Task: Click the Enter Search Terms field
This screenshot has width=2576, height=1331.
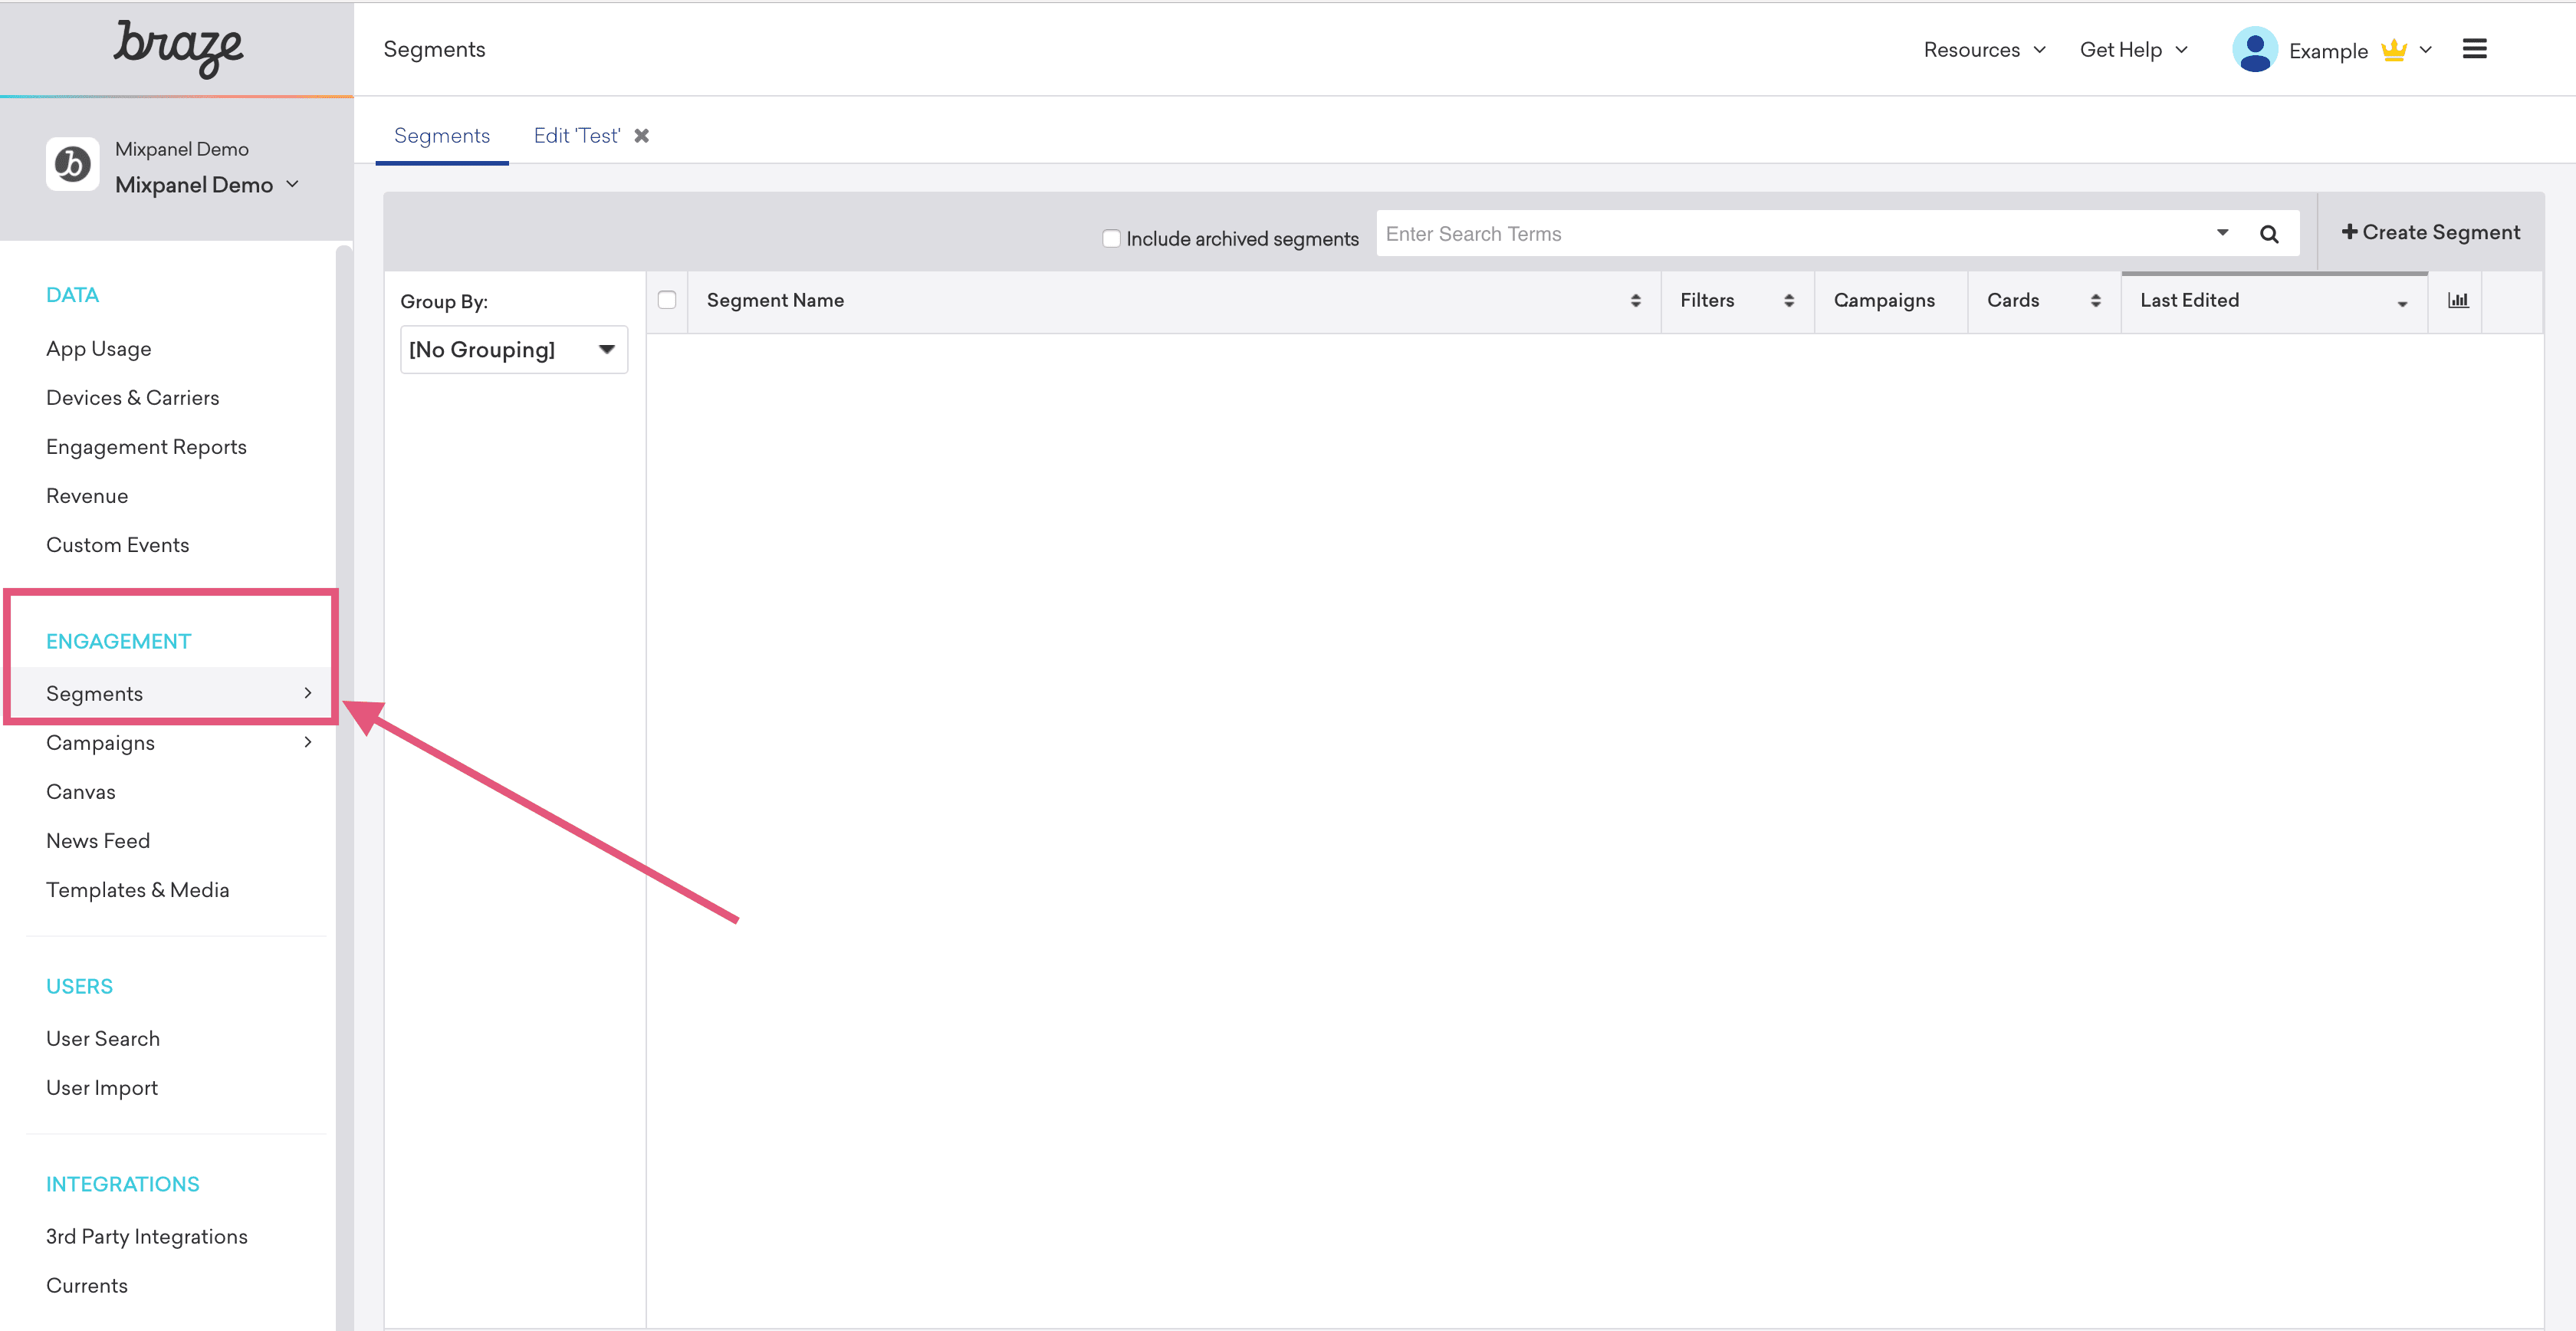Action: 1790,234
